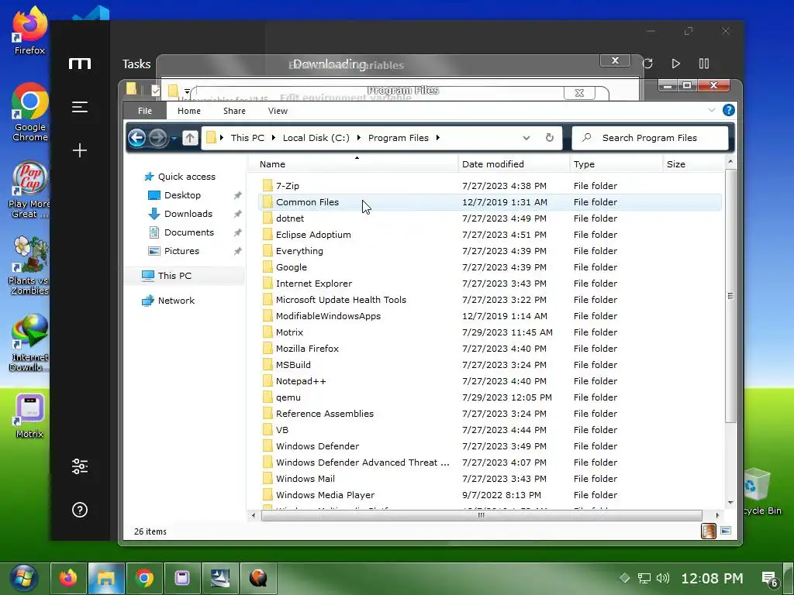Open Plants vs Zombies desktop shortcut
Image resolution: width=794 pixels, height=595 pixels.
click(30, 265)
